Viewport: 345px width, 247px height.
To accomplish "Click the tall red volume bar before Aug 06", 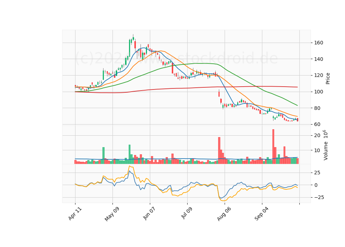I will (x=219, y=151).
